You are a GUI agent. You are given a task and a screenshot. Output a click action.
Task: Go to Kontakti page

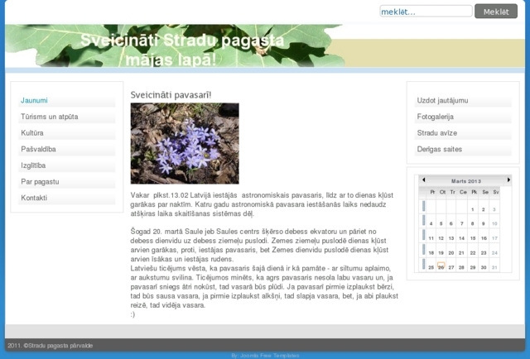[x=34, y=198]
